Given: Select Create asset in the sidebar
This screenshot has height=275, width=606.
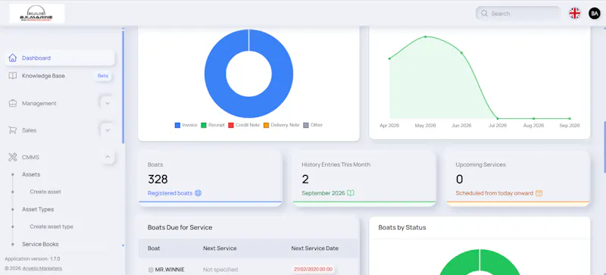Looking at the screenshot, I should 45,192.
